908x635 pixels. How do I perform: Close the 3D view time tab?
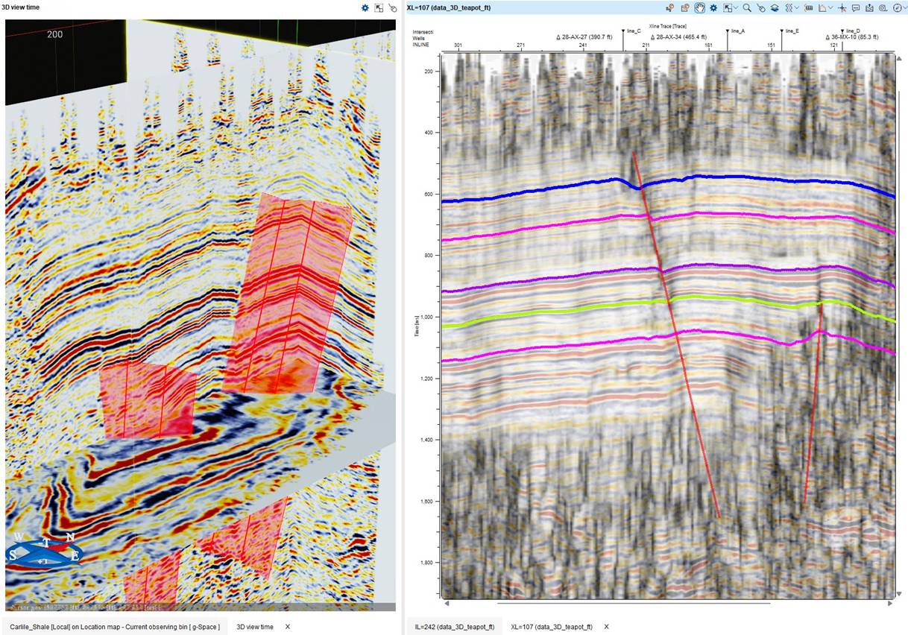(288, 627)
